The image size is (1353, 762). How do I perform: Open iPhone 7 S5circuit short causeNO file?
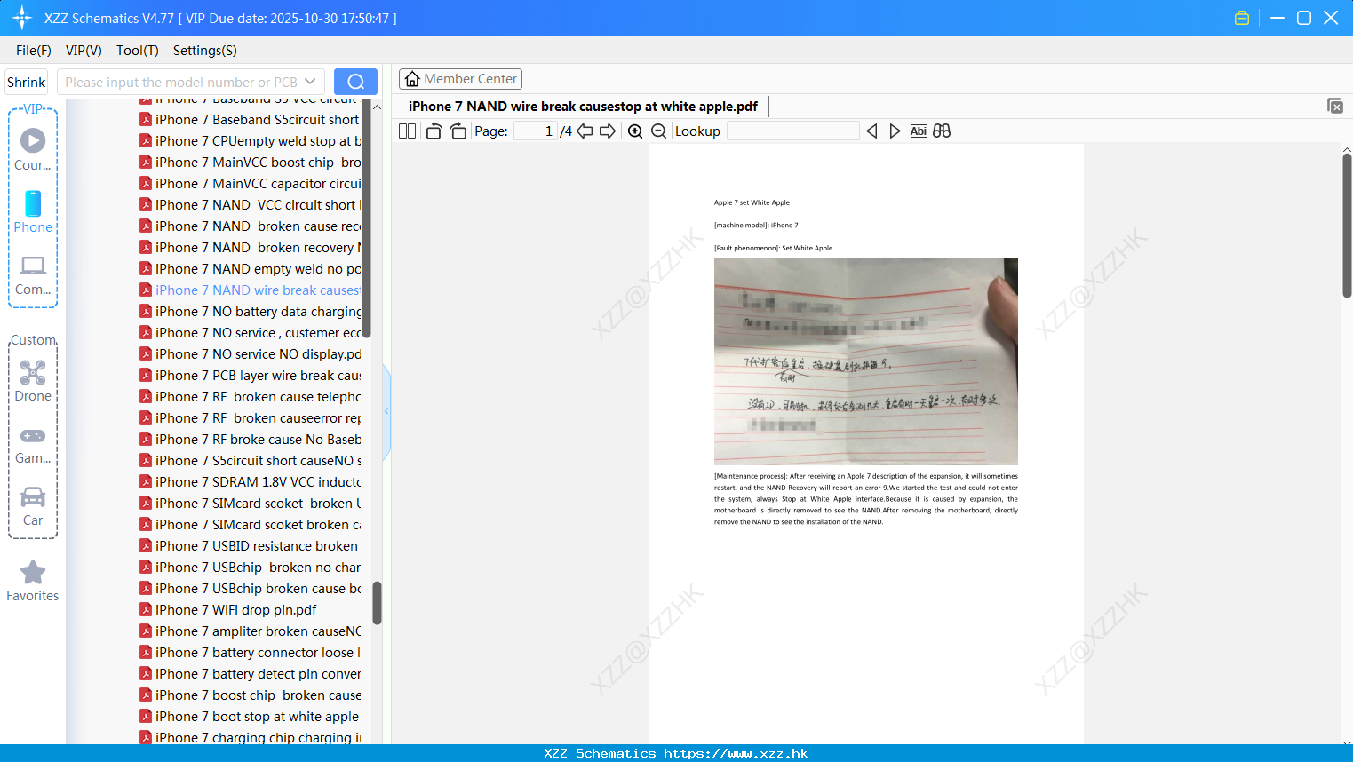coord(251,461)
